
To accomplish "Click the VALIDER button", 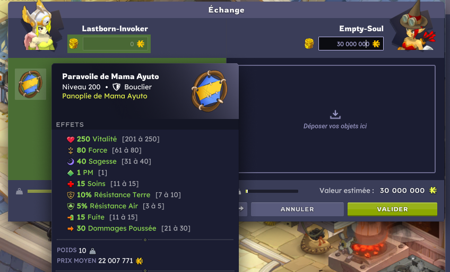I will [392, 209].
